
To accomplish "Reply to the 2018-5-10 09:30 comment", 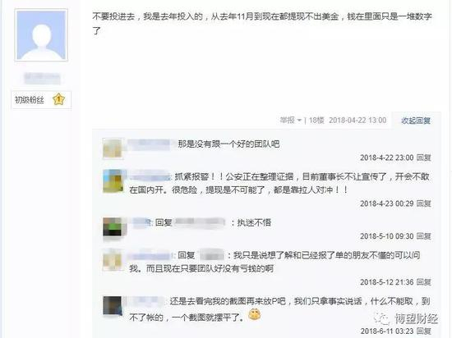I will 424,236.
